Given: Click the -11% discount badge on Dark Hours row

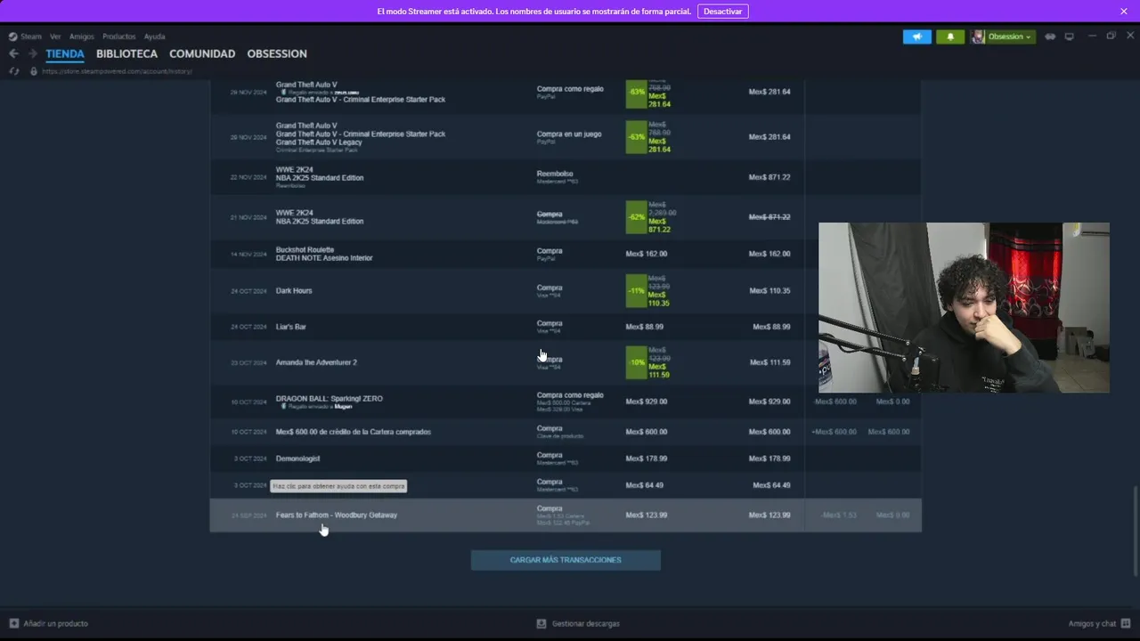Looking at the screenshot, I should tap(636, 291).
